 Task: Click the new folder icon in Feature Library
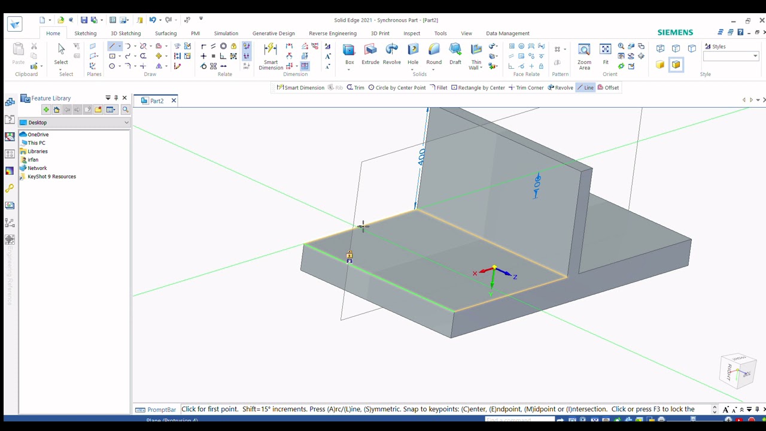(x=98, y=110)
